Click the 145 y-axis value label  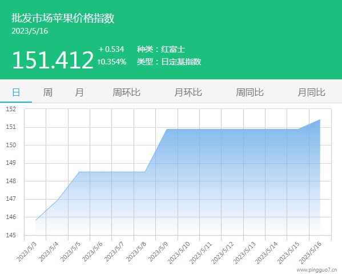(11, 235)
